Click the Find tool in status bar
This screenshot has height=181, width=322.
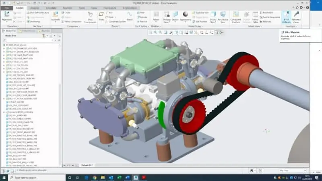251,171
